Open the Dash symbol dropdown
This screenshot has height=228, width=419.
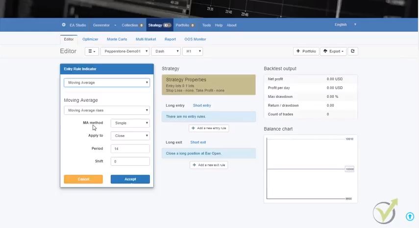click(166, 51)
